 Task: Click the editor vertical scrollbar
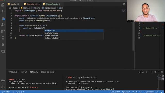coord(133,36)
